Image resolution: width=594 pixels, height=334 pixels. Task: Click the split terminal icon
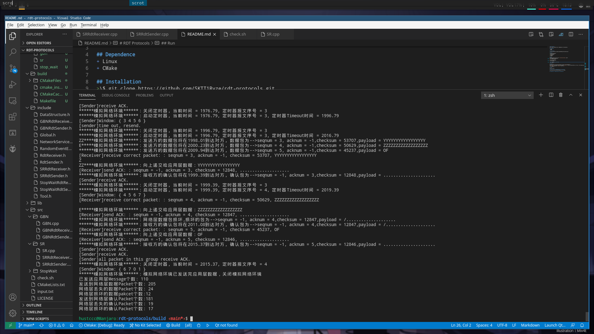551,95
